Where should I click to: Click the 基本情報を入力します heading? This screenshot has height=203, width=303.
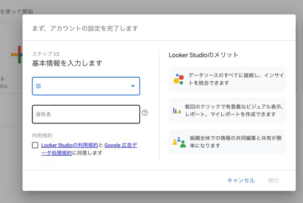[x=67, y=63]
